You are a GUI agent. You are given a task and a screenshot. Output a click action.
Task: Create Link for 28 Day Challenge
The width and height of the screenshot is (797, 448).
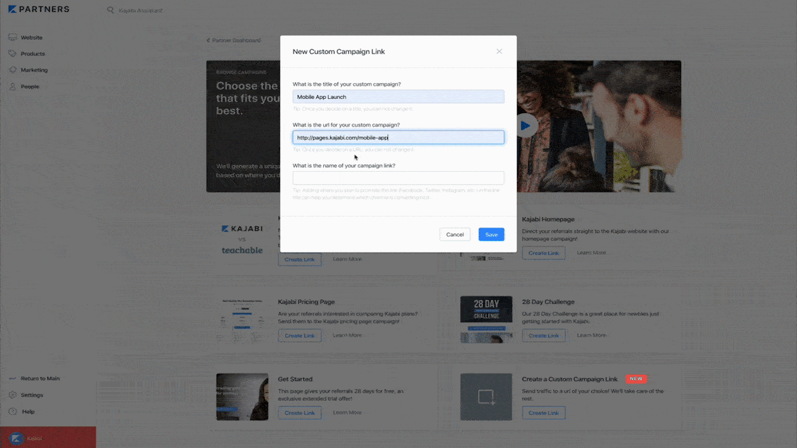click(544, 335)
